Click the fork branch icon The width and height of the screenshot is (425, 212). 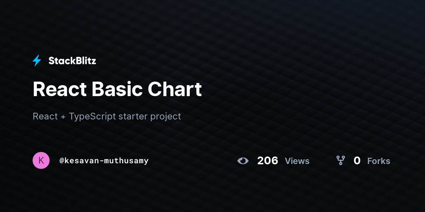coord(341,161)
